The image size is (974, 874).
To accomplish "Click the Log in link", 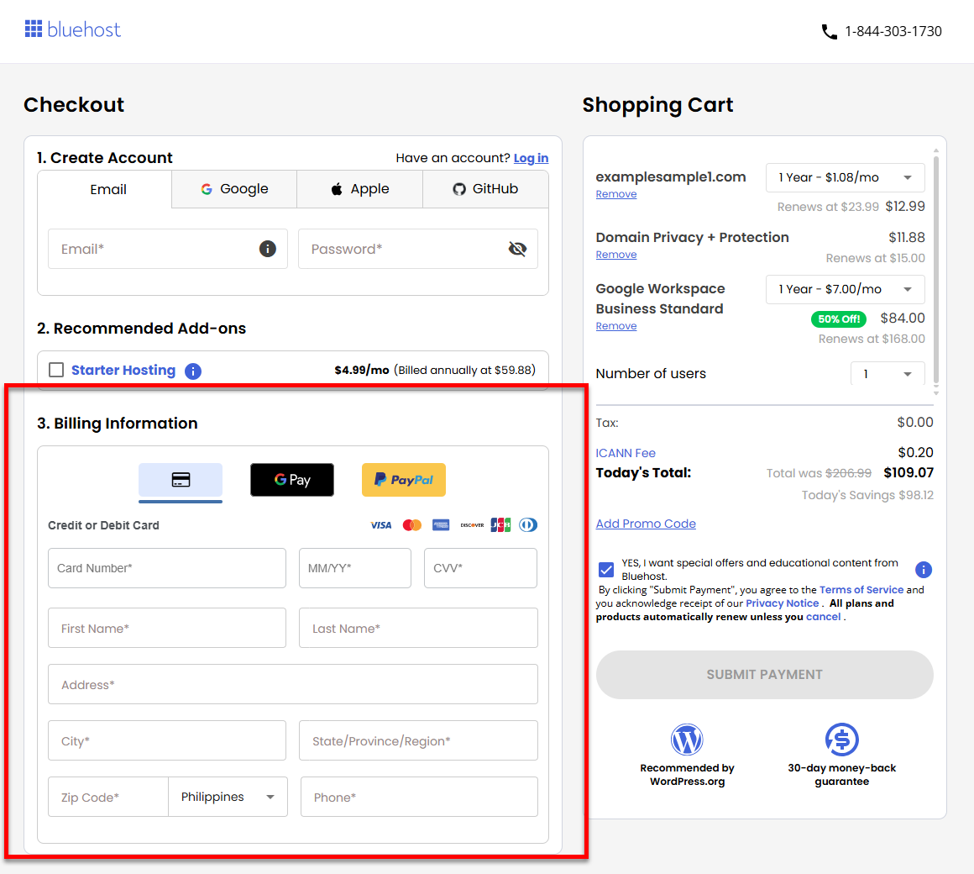I will click(532, 158).
